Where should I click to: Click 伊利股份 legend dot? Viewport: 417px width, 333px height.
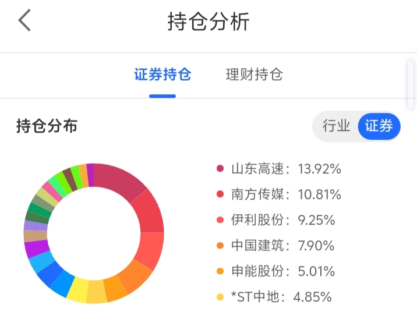[x=220, y=220]
